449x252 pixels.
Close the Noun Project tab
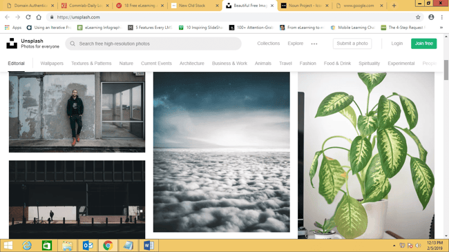(x=327, y=6)
